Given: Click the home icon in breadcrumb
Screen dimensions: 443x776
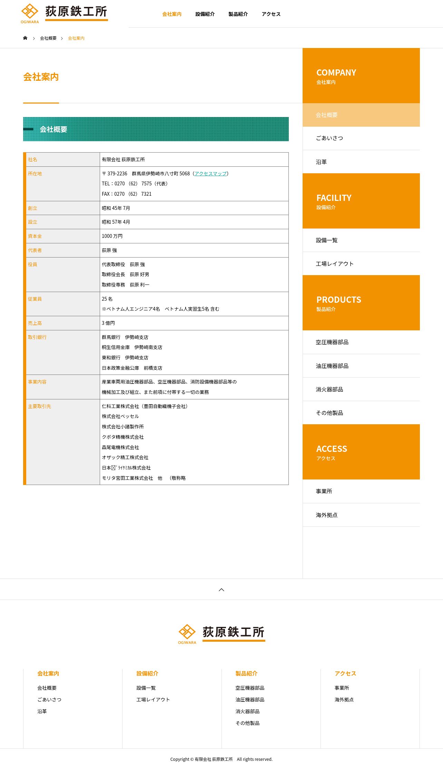Looking at the screenshot, I should pyautogui.click(x=25, y=38).
